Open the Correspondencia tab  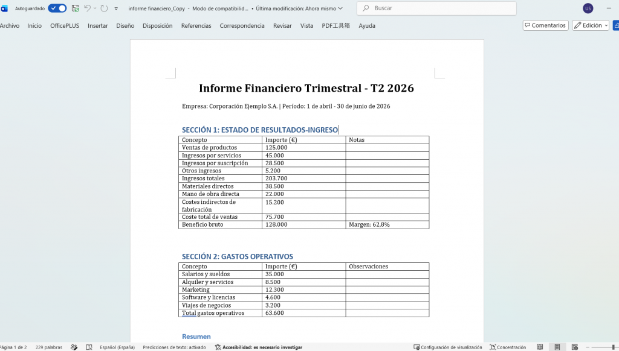click(x=242, y=25)
